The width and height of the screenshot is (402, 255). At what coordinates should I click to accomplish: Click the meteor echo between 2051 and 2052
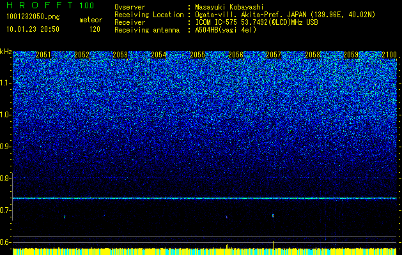(64, 217)
